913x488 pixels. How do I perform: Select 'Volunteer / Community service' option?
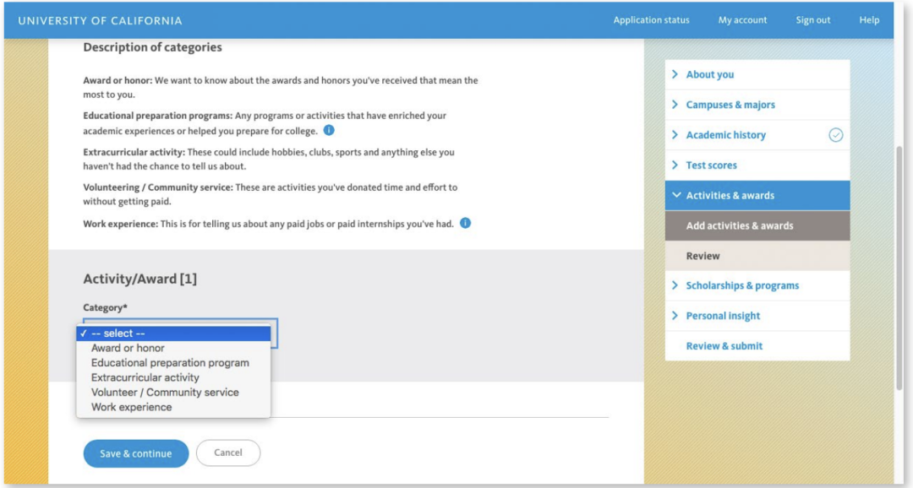coord(173,393)
